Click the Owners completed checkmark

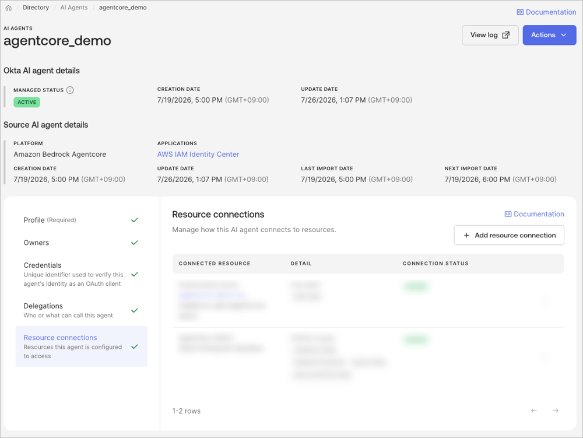pyautogui.click(x=135, y=243)
